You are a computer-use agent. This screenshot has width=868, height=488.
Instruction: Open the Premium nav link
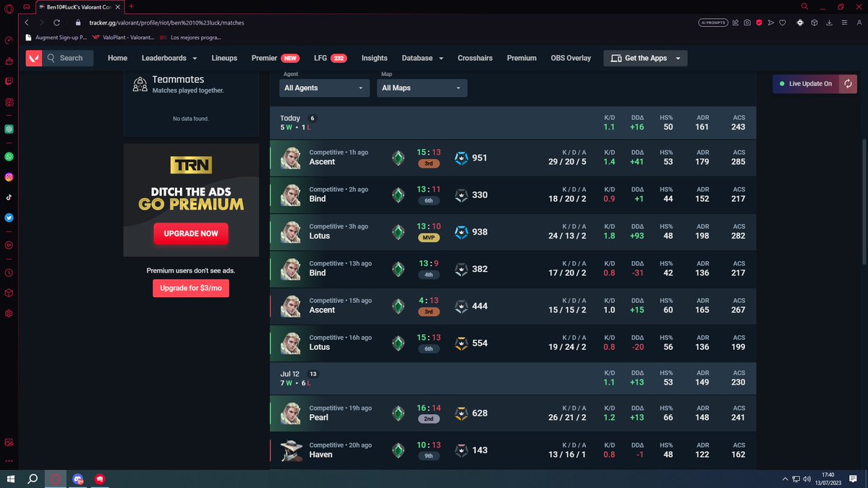point(522,58)
